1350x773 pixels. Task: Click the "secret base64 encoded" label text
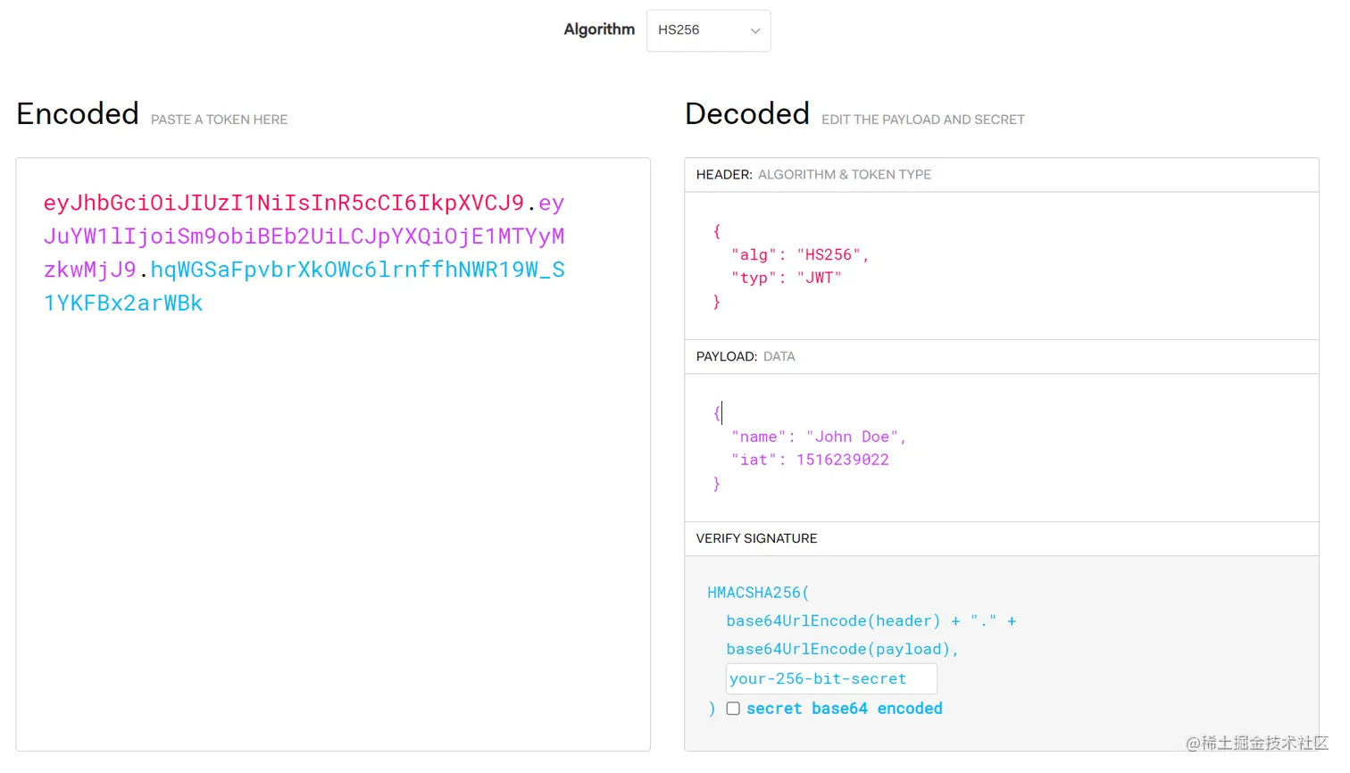click(x=844, y=709)
